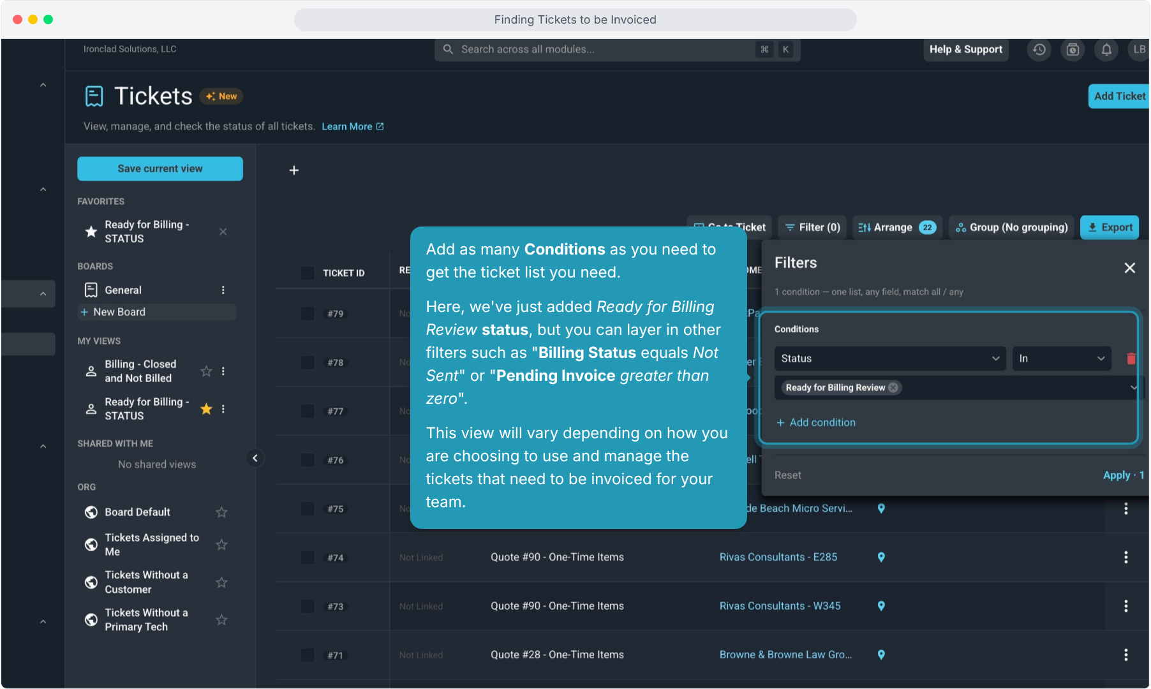Collapse the views sidebar with arrow button
The image size is (1151, 689).
pos(255,458)
